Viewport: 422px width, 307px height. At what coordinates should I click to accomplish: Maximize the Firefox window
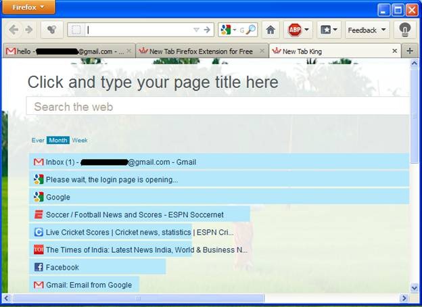point(398,10)
